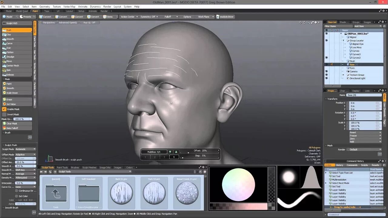Click the Advanced OpenGL button
The image size is (388, 218).
tap(68, 22)
